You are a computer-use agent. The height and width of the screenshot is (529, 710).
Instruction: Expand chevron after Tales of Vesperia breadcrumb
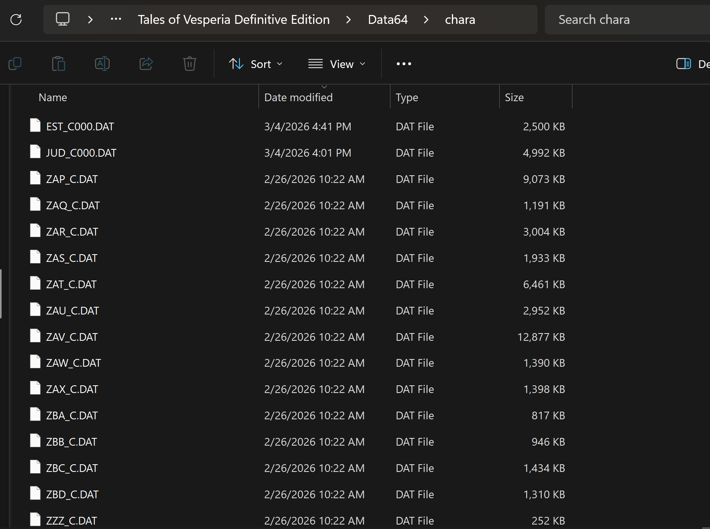(348, 19)
